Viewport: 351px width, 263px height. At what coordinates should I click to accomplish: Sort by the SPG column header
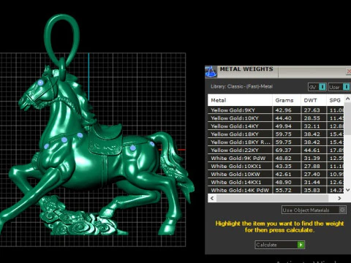point(335,100)
